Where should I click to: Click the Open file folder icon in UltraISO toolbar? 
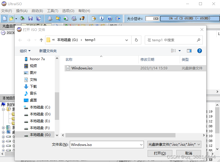tap(11, 19)
